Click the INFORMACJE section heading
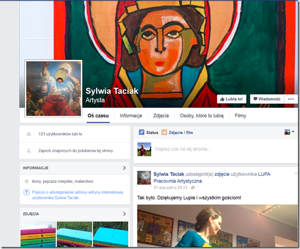The height and width of the screenshot is (249, 300). 36,168
